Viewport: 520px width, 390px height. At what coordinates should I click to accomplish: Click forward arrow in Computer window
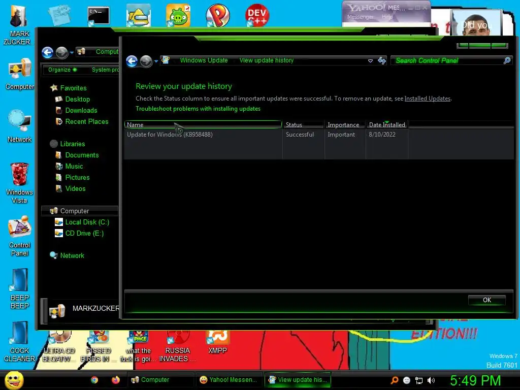click(61, 52)
